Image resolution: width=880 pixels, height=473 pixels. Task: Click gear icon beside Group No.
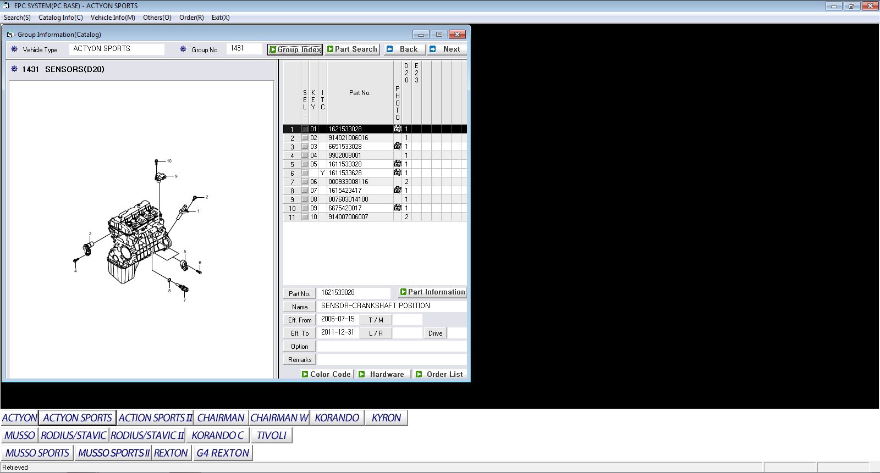pyautogui.click(x=183, y=49)
